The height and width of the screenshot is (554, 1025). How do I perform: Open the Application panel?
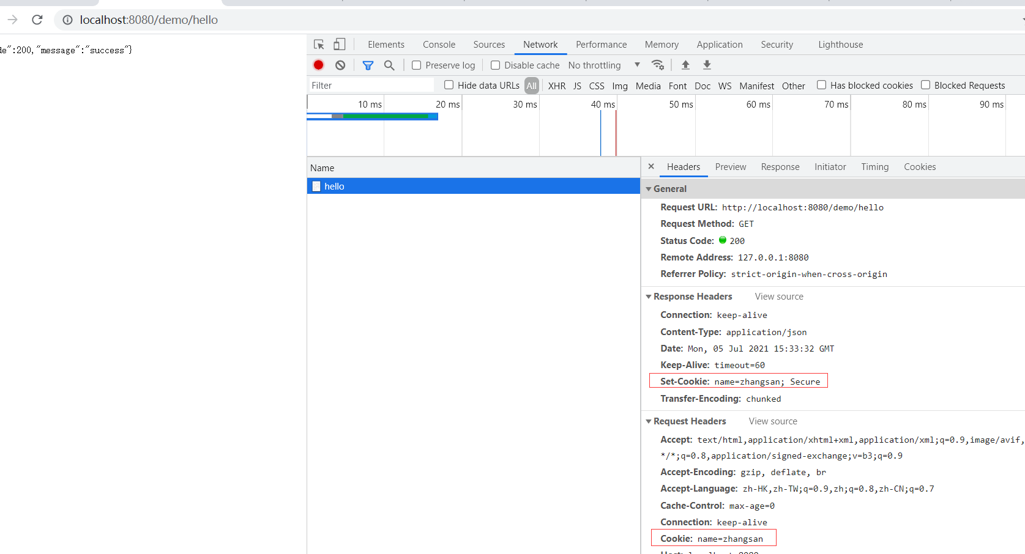pyautogui.click(x=720, y=45)
